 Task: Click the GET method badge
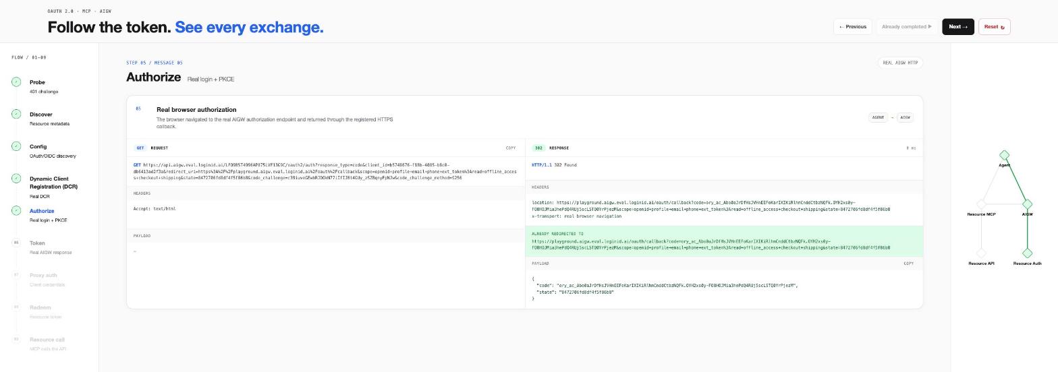pos(140,148)
